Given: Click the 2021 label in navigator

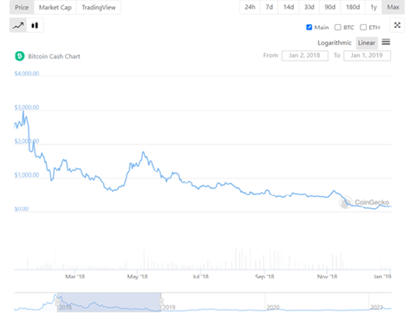Looking at the screenshot, I should [x=376, y=307].
